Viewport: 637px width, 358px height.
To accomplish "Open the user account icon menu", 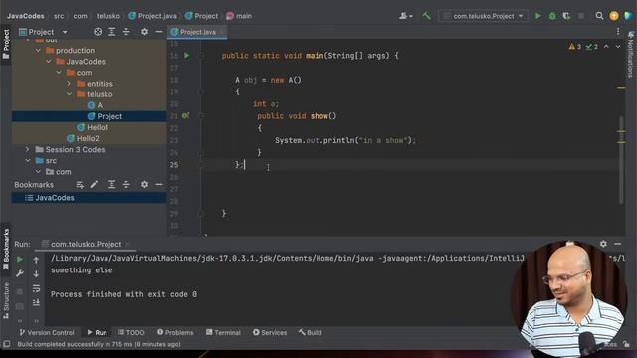I will [405, 16].
